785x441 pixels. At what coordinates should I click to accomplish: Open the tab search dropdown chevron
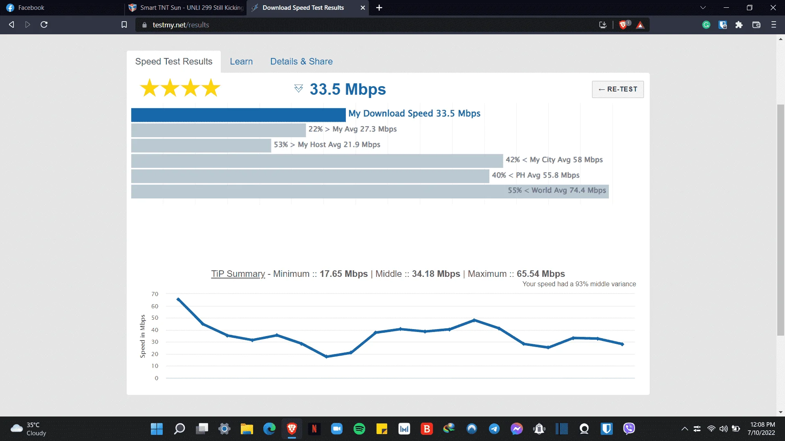coord(703,8)
